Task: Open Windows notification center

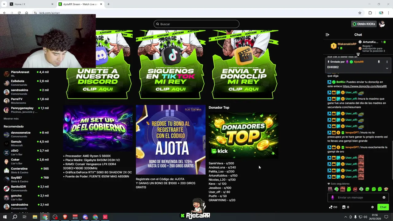Action: pos(387,217)
